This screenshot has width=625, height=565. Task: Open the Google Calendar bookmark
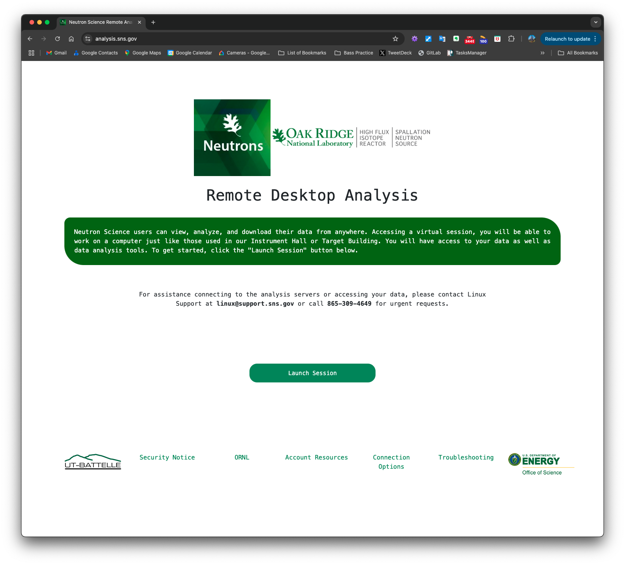(x=190, y=53)
